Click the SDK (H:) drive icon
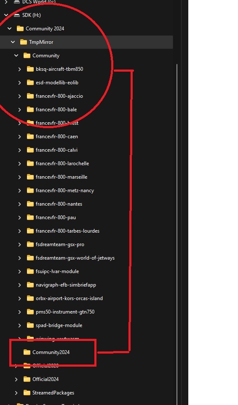This screenshot has width=238, height=405. pos(16,15)
